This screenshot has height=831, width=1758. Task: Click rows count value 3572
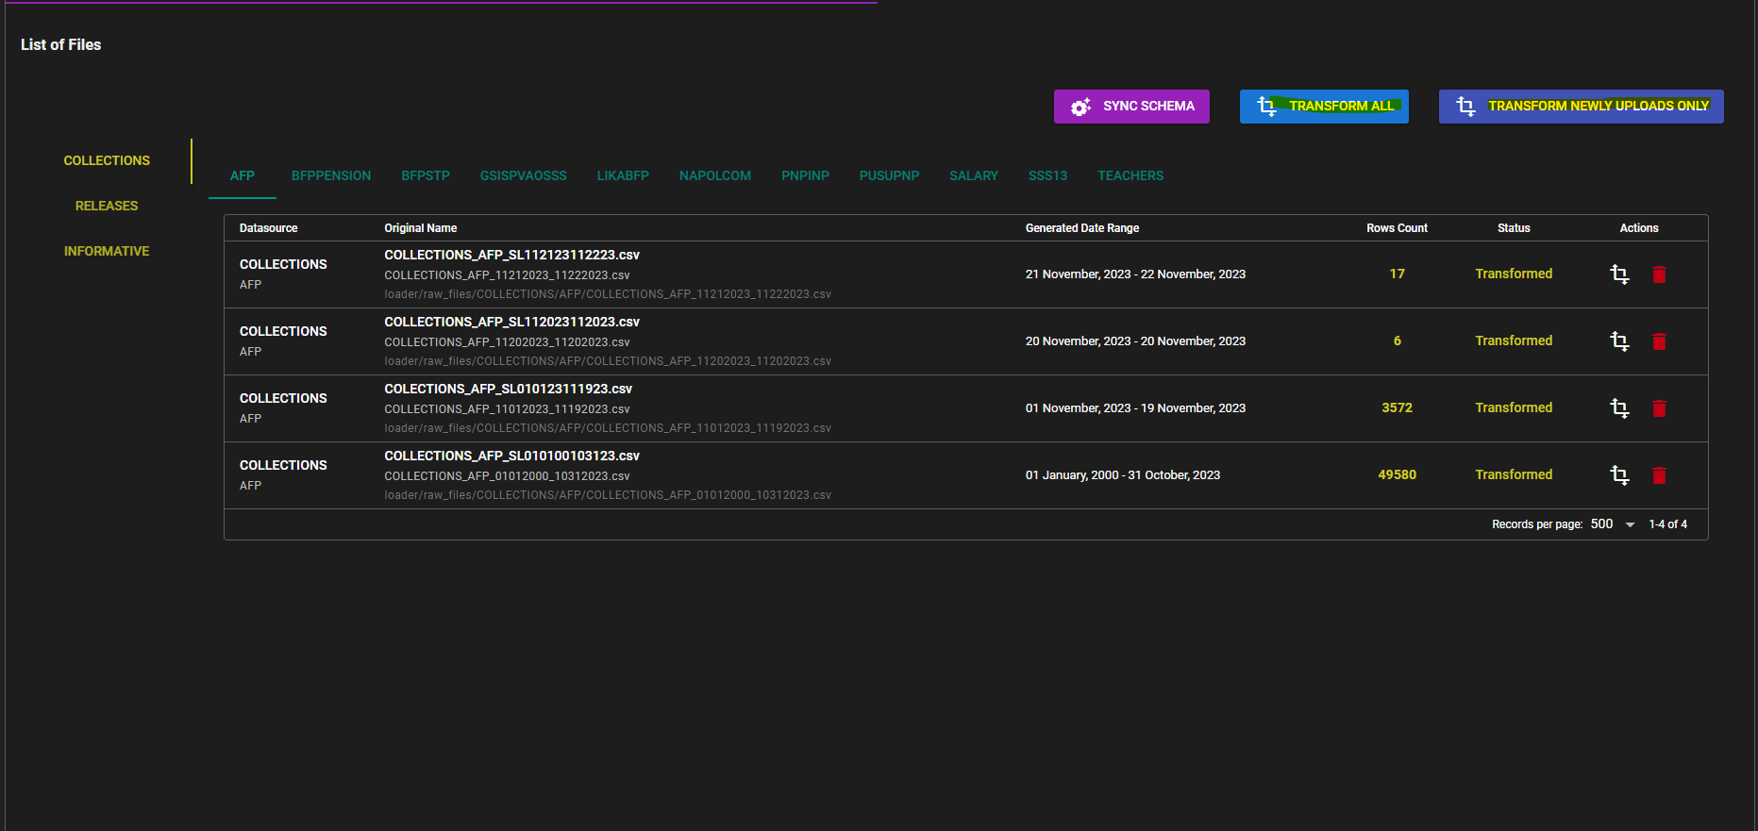coord(1397,408)
